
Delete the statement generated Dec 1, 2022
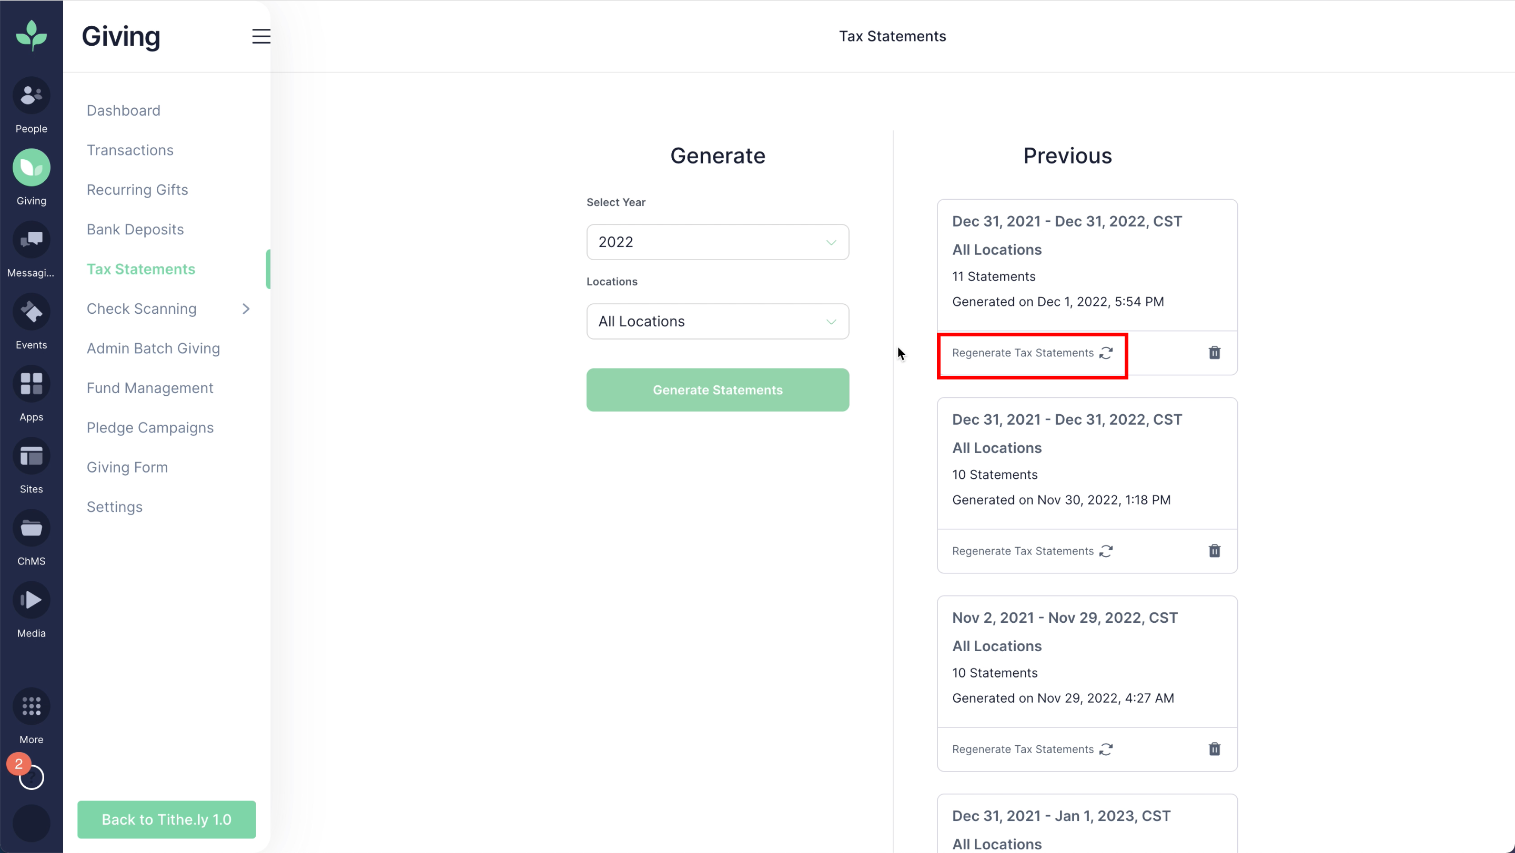pyautogui.click(x=1214, y=353)
